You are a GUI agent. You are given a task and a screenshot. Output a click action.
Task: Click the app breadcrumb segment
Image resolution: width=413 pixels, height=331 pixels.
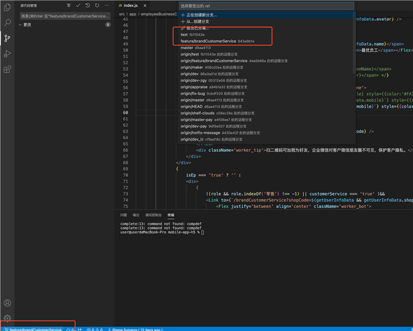(133, 14)
